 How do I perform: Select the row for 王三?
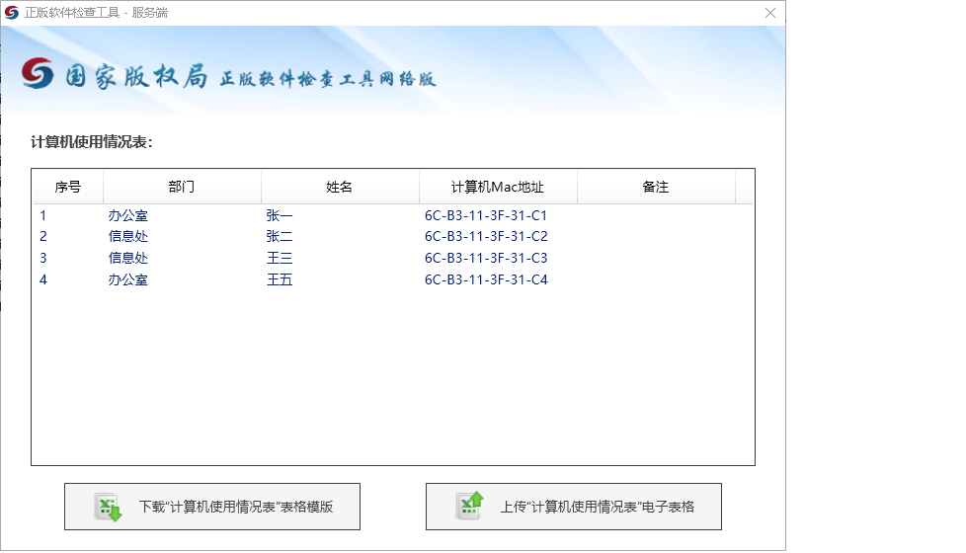(x=280, y=259)
